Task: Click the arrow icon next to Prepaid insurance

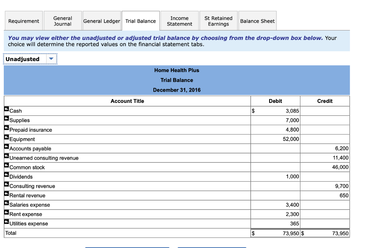Action: point(6,127)
